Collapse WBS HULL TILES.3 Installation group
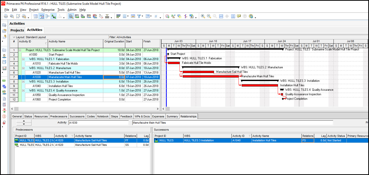The image size is (369, 175). [23, 82]
